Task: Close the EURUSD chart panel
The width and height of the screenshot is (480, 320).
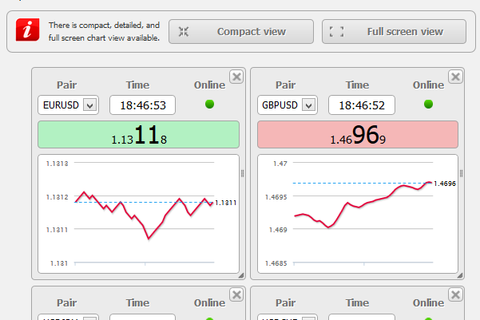Action: [x=236, y=77]
